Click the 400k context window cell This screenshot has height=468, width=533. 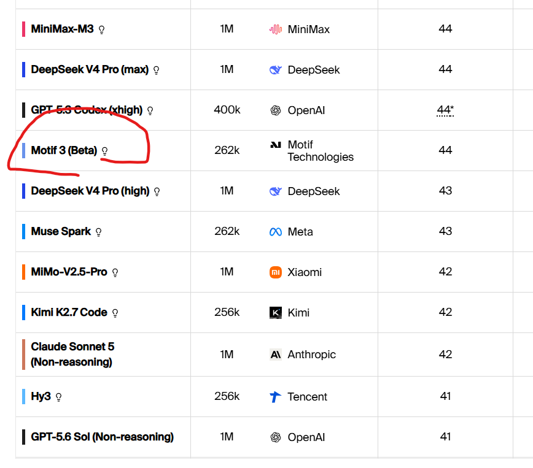click(227, 110)
